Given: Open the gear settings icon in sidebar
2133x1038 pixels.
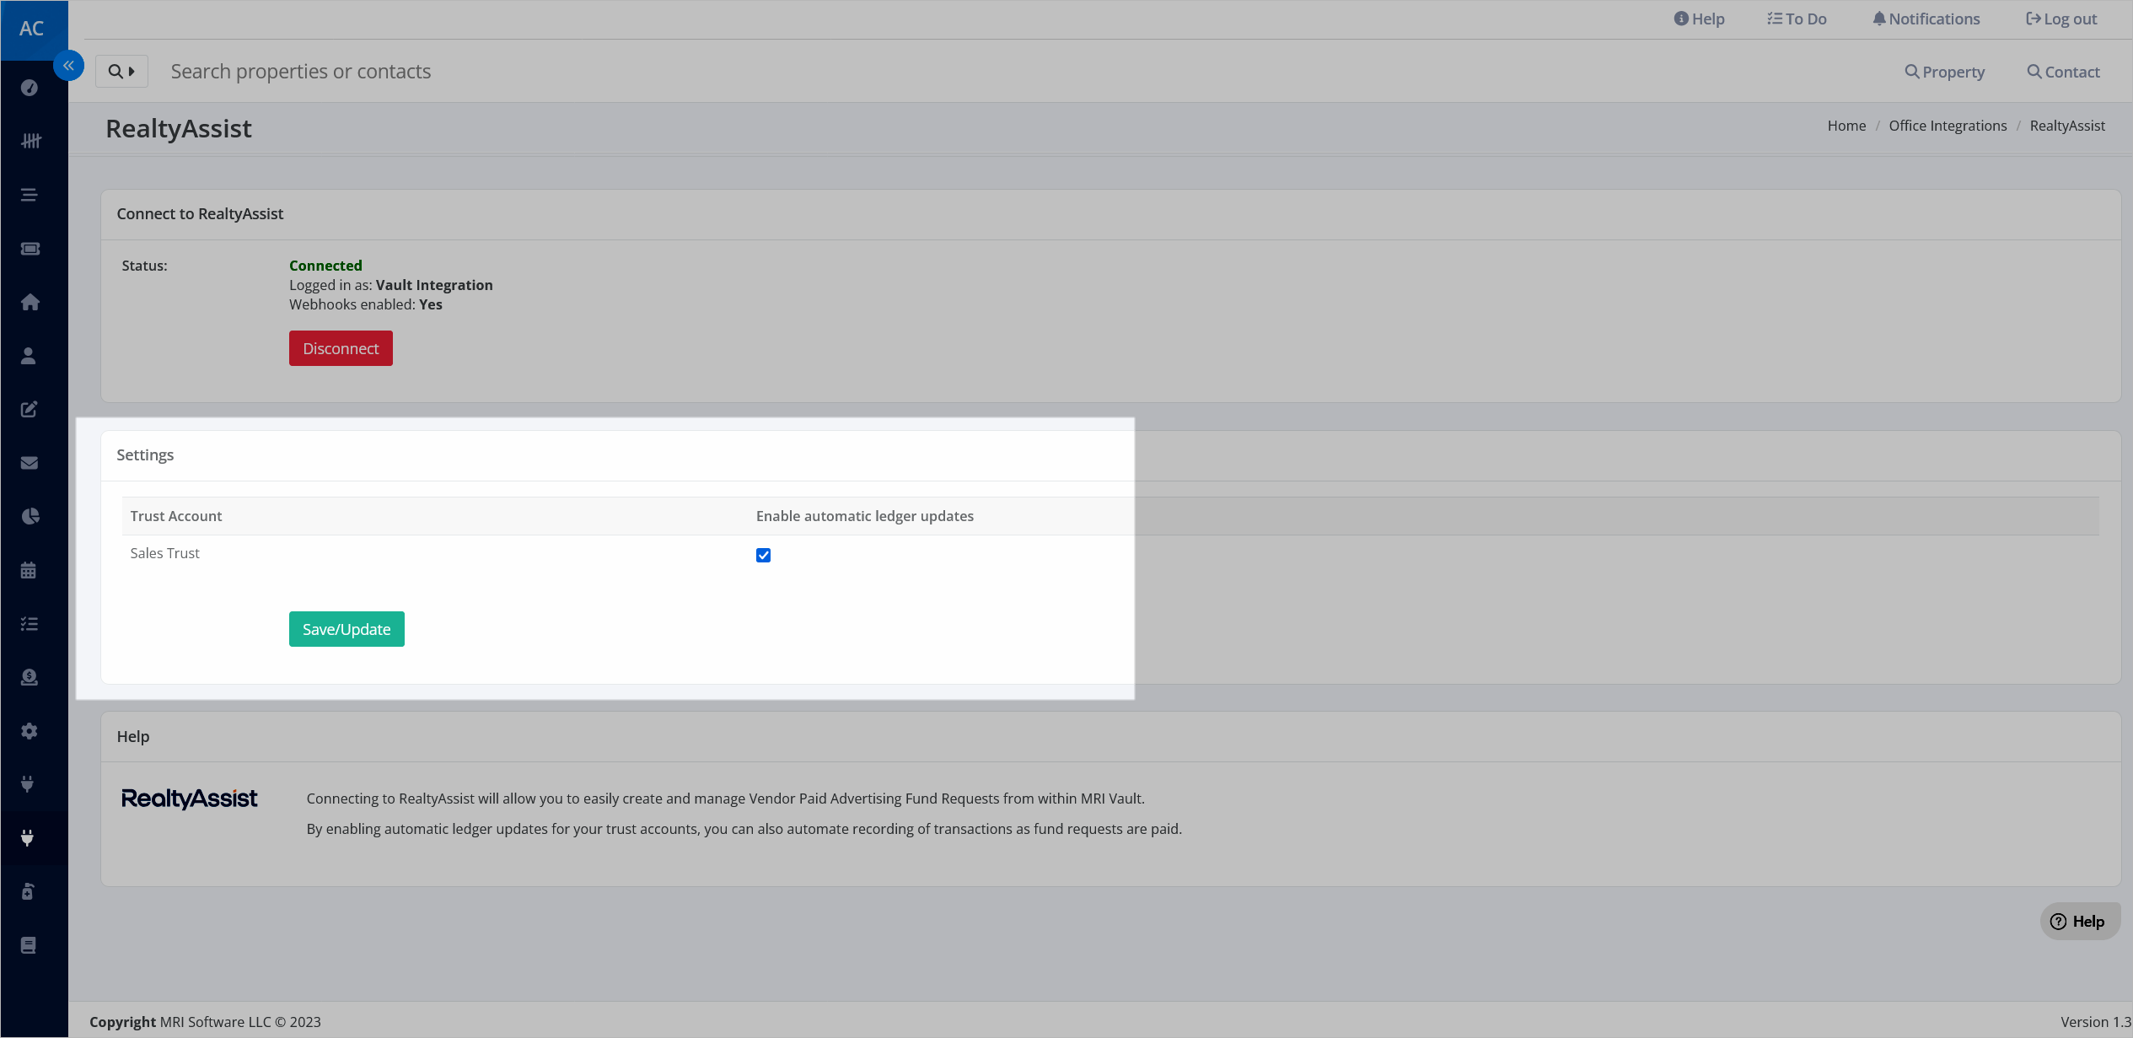Looking at the screenshot, I should (30, 731).
